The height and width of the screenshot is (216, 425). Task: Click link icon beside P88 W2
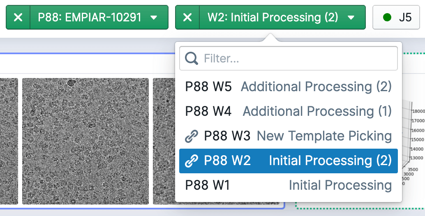pyautogui.click(x=192, y=161)
